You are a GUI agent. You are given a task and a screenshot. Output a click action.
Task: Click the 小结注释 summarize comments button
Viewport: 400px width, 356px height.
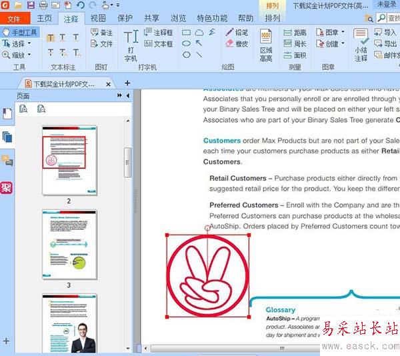(361, 45)
